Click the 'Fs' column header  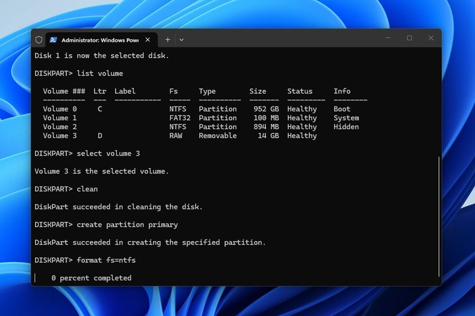coord(173,91)
